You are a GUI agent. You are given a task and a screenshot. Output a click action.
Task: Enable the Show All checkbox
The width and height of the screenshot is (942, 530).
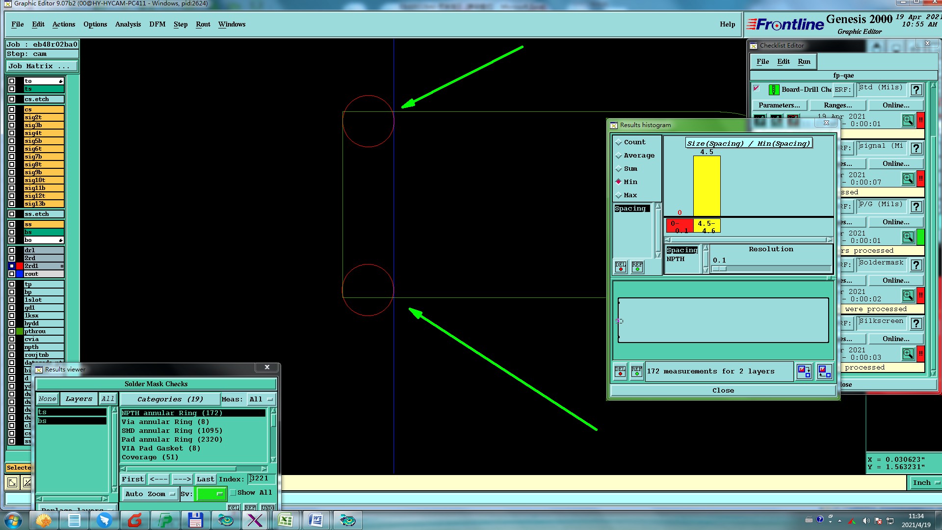click(234, 492)
